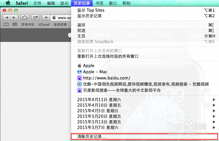Click Youku play icon beside 优酷 entry

pos(80,84)
